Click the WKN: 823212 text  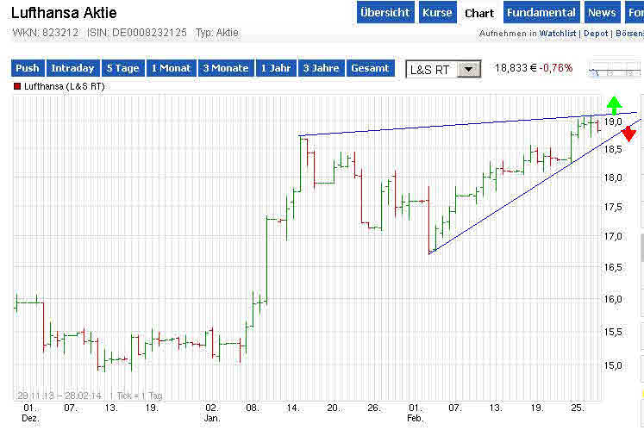point(45,33)
